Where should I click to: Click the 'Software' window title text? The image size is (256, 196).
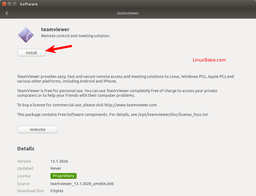point(29,4)
